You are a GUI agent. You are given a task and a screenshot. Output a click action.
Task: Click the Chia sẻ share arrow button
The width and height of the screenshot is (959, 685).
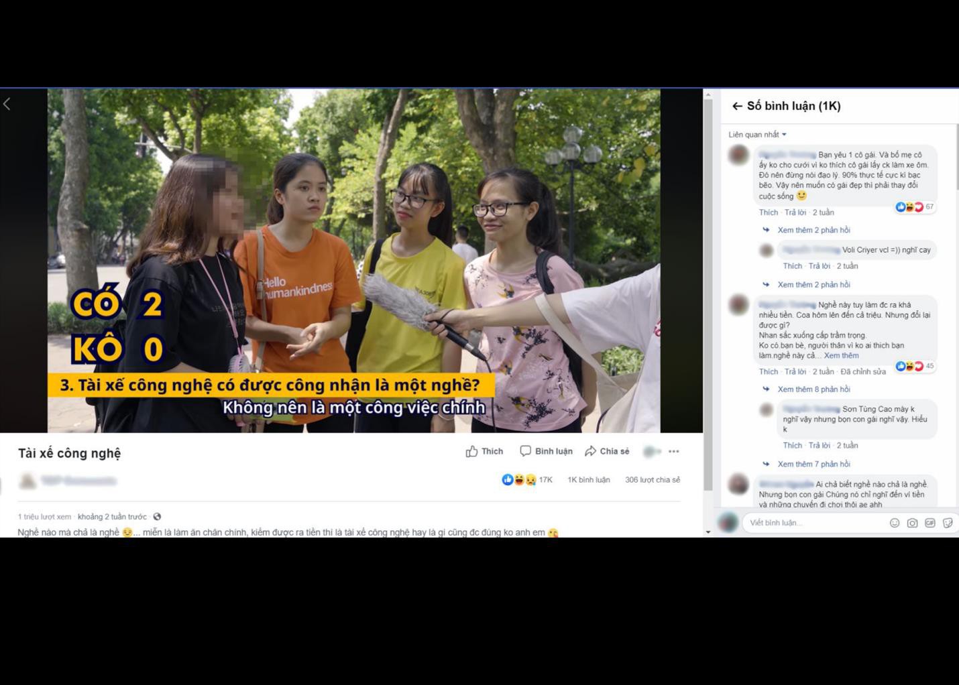pos(607,451)
